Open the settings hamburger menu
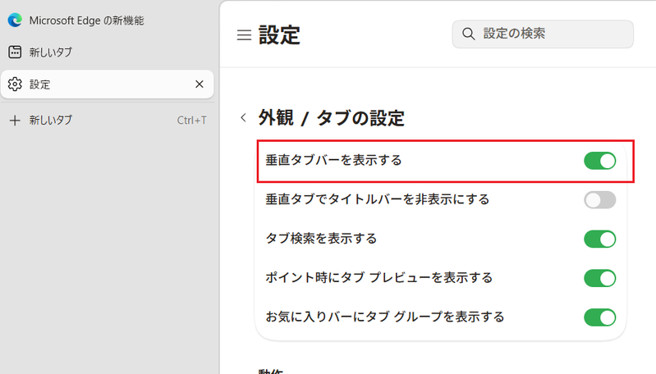656x374 pixels. click(x=245, y=35)
